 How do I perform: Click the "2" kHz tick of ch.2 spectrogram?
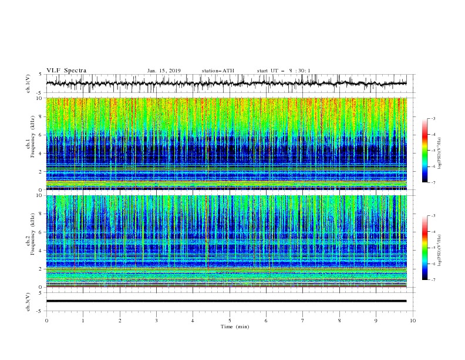point(41,269)
